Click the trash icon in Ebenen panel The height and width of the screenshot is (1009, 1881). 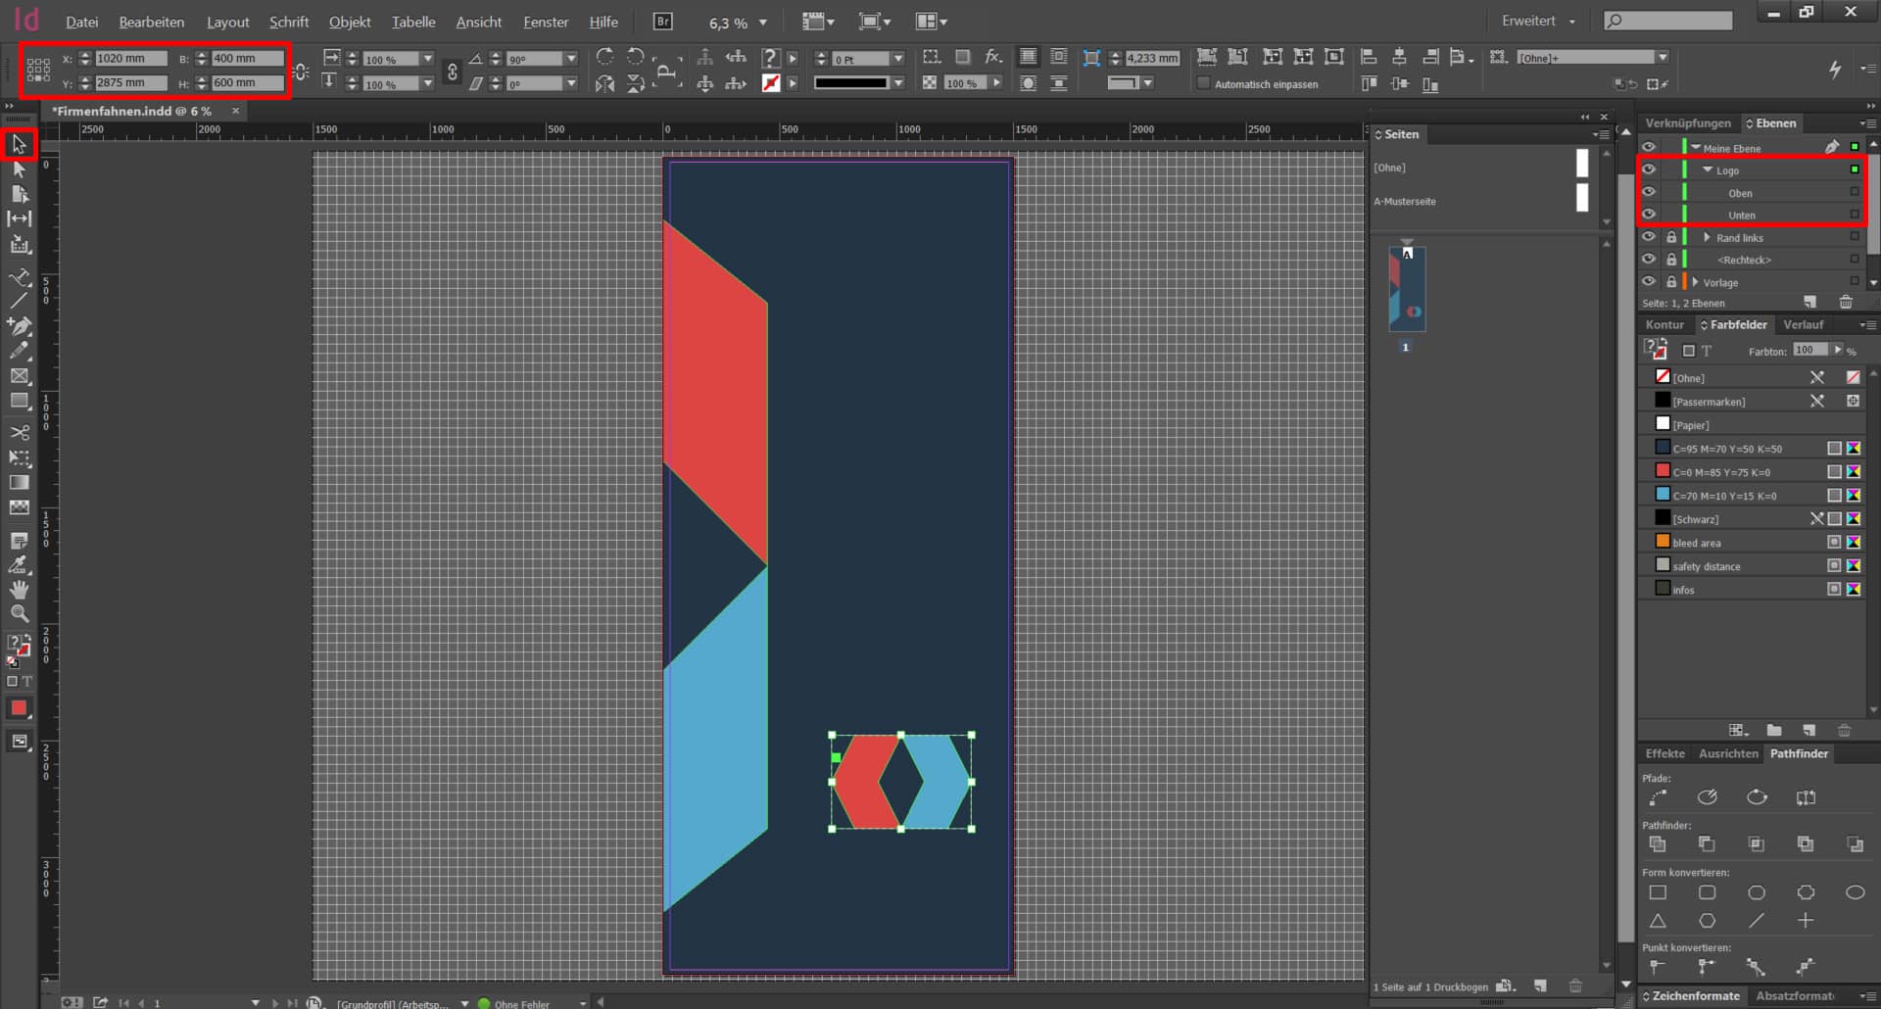click(x=1846, y=303)
